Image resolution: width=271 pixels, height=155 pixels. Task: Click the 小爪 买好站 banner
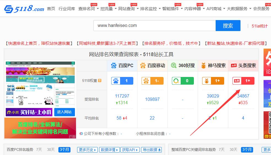tap(29, 112)
